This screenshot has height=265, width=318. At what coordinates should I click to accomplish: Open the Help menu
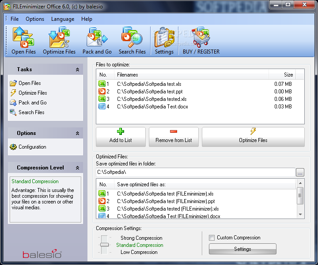point(87,19)
